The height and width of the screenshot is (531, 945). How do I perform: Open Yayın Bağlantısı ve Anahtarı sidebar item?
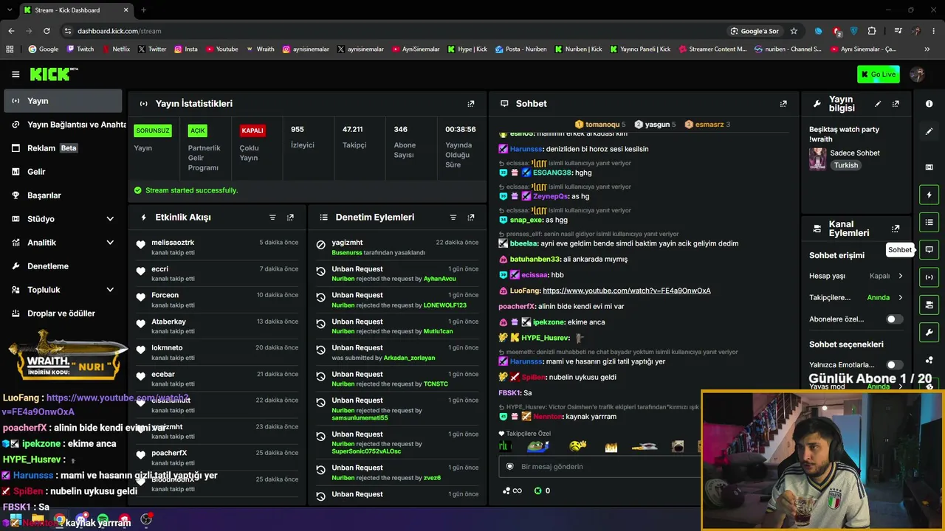point(63,125)
